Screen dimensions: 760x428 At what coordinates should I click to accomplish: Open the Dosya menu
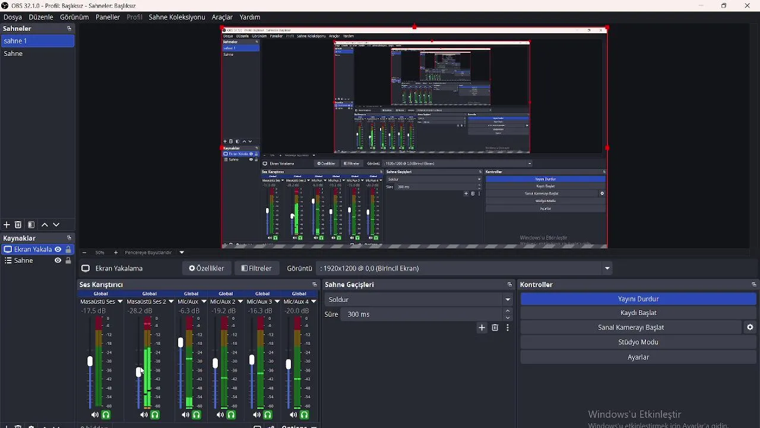(12, 17)
